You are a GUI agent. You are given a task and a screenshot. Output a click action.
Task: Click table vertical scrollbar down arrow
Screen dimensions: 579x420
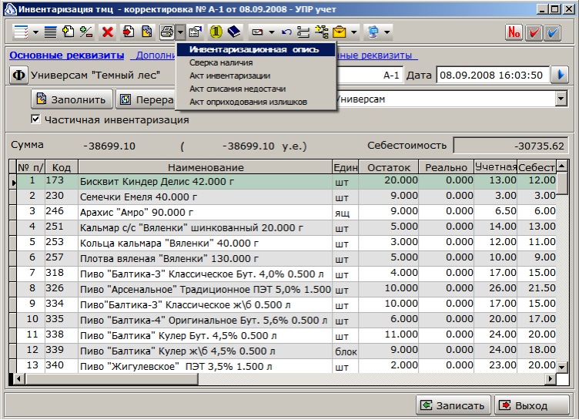tap(561, 367)
